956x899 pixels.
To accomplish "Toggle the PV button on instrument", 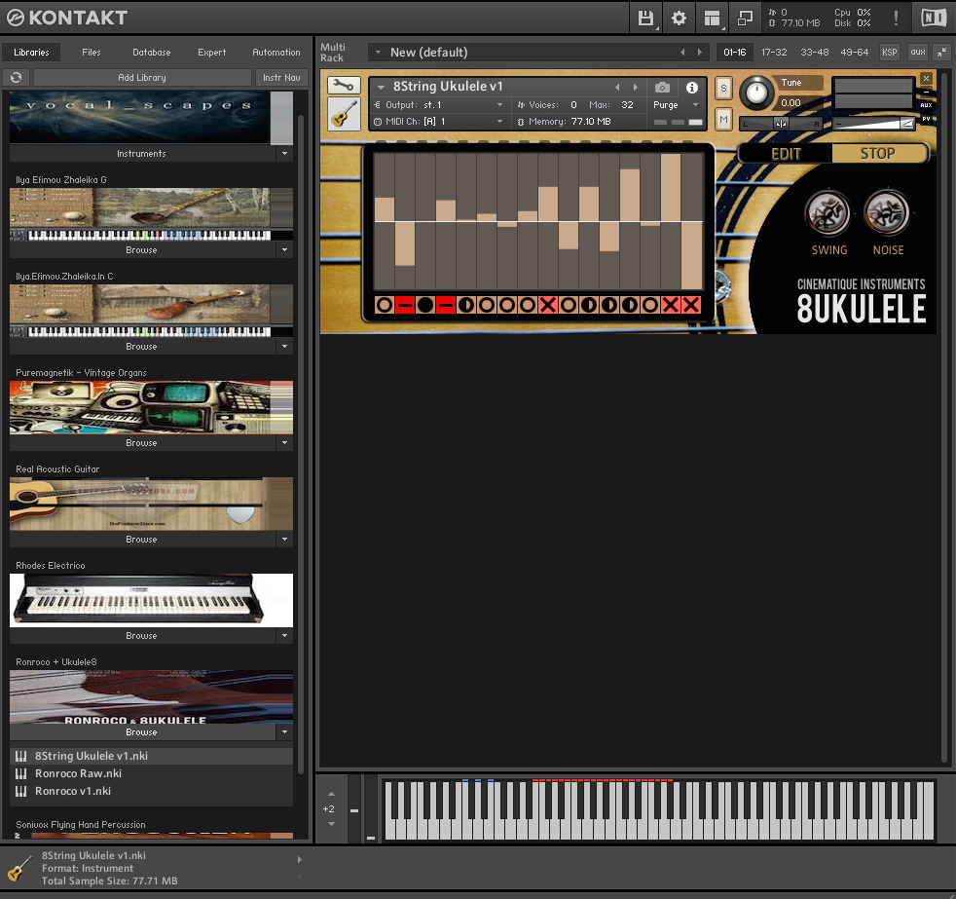I will [x=926, y=119].
